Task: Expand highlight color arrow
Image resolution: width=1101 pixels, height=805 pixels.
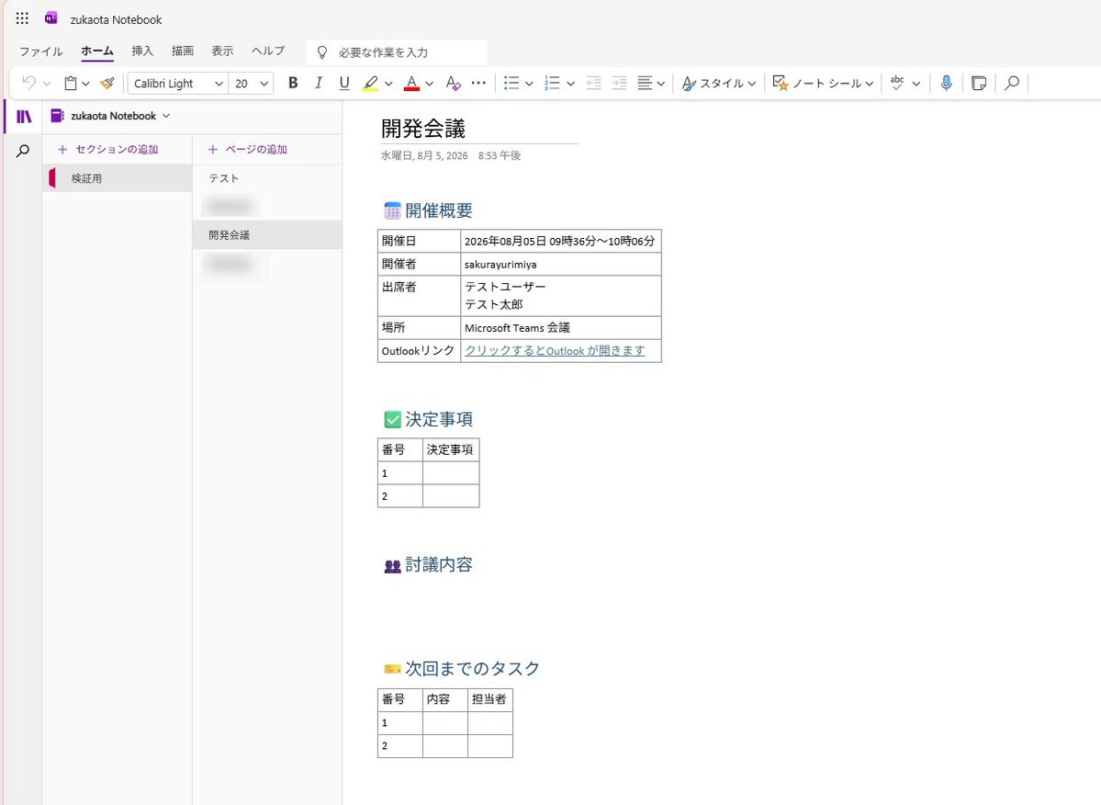Action: (388, 84)
